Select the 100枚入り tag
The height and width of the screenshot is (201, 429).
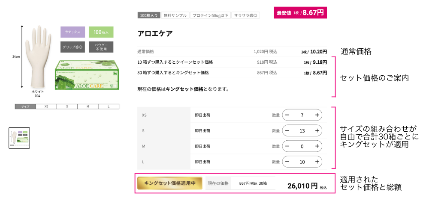(x=149, y=15)
